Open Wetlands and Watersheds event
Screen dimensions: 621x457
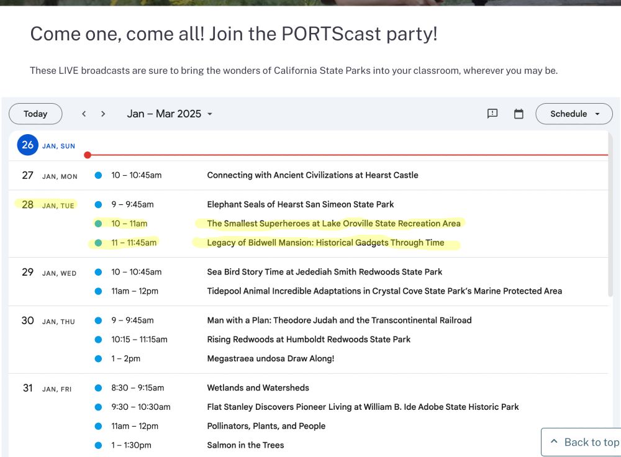[x=258, y=387]
